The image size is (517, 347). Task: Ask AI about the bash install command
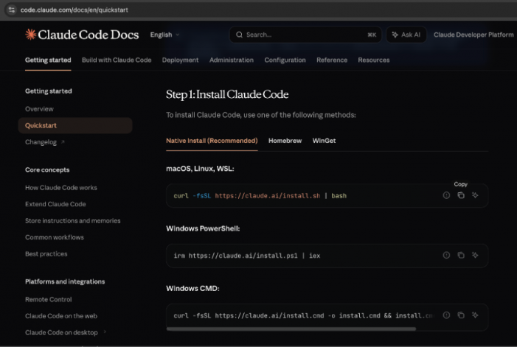475,195
